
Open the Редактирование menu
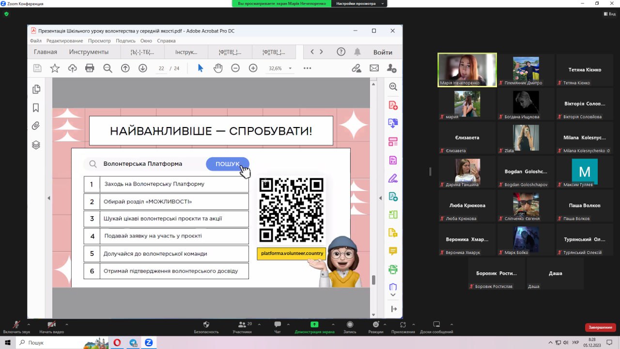click(x=64, y=41)
